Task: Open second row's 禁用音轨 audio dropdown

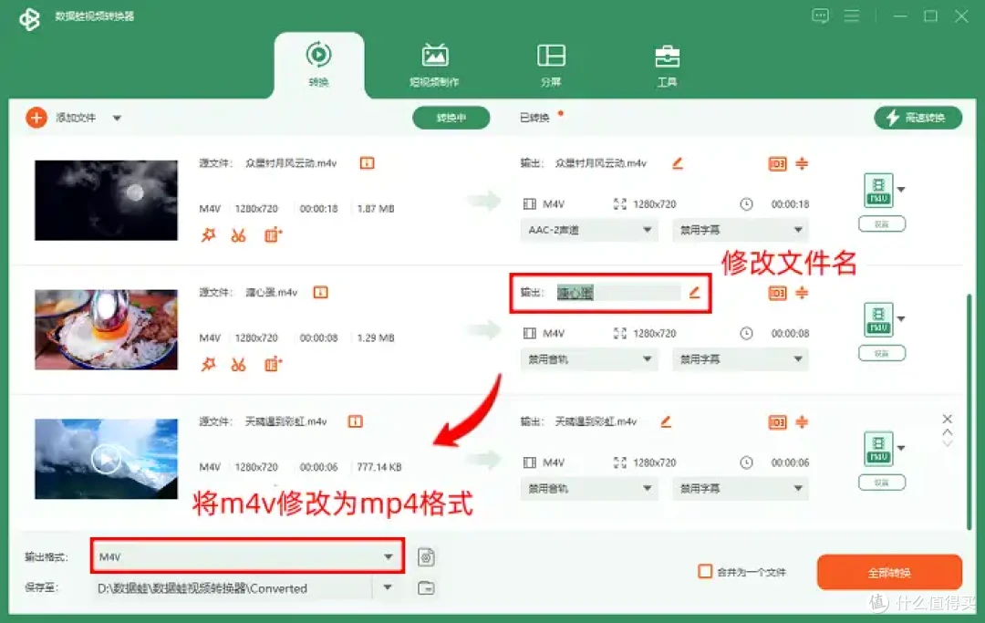Action: coord(589,359)
